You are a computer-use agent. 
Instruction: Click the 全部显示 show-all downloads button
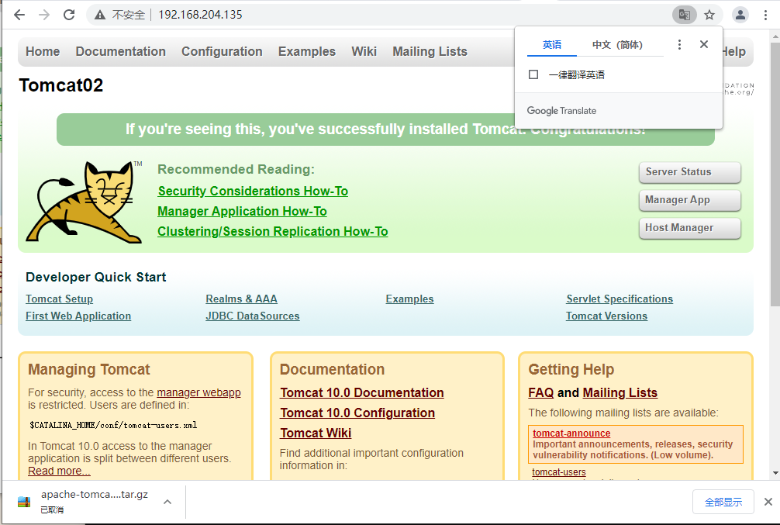click(x=723, y=502)
